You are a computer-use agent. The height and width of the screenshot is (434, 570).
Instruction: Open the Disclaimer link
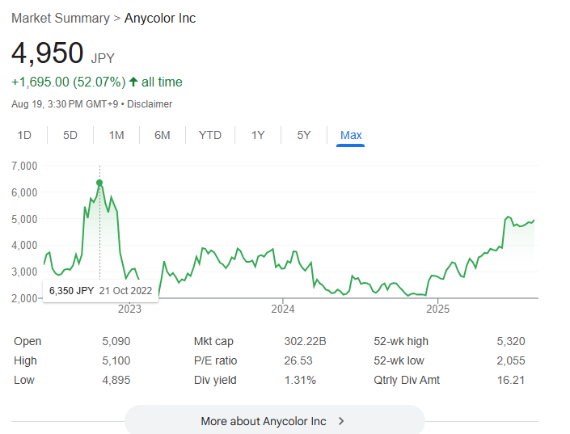(150, 104)
